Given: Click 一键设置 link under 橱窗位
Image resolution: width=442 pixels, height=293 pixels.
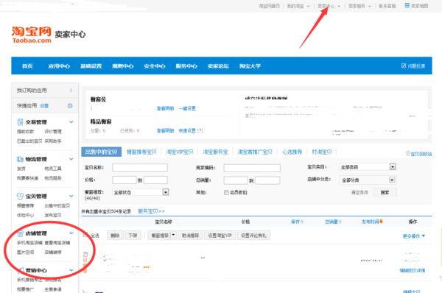Looking at the screenshot, I should pyautogui.click(x=187, y=108).
